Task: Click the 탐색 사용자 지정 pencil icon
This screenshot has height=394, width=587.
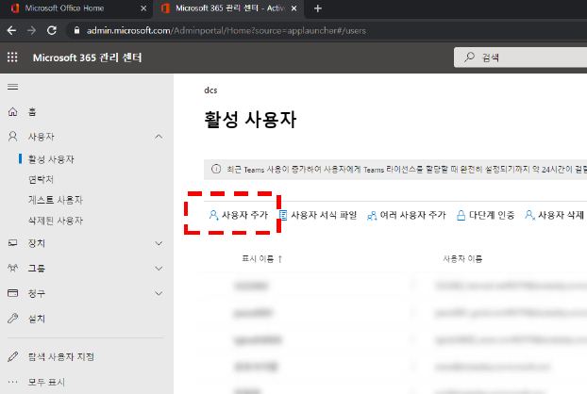Action: [12, 356]
